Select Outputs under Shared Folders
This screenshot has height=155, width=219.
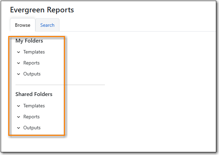[x=32, y=128]
